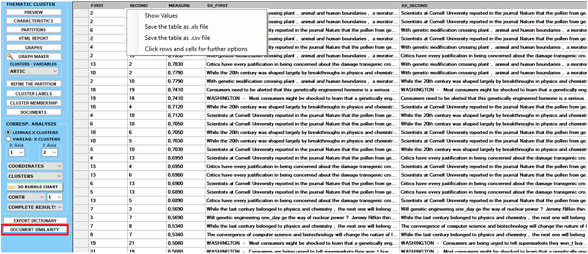This screenshot has height=254, width=588.
Task: Click FIRST value 18 in the 0,7410 row
Action: [108, 90]
